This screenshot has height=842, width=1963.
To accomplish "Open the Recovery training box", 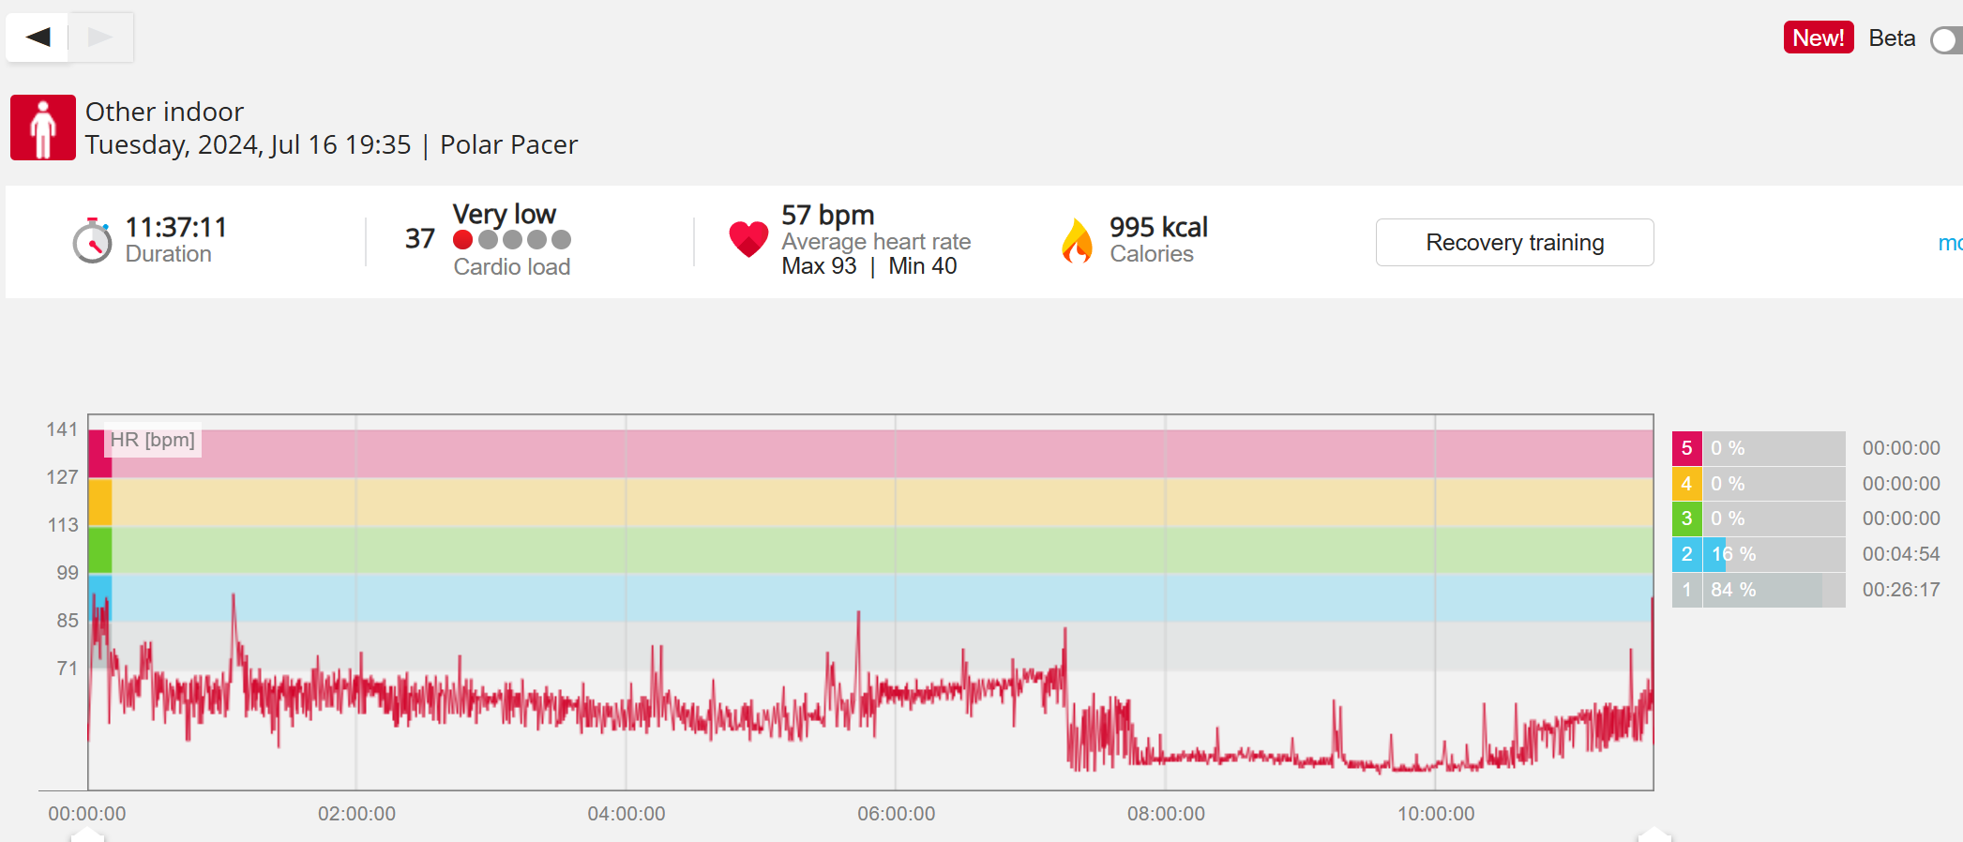I will coord(1514,243).
